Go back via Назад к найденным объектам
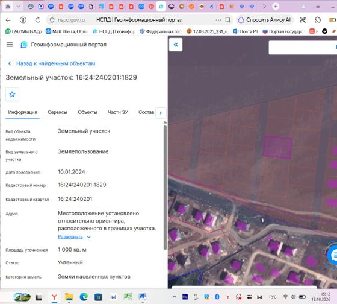The width and height of the screenshot is (337, 304). (x=52, y=63)
